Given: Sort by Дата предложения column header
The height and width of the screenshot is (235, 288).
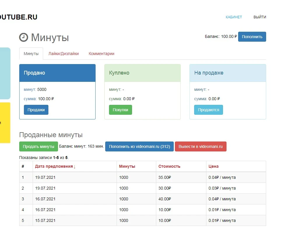Looking at the screenshot, I should (54, 166).
